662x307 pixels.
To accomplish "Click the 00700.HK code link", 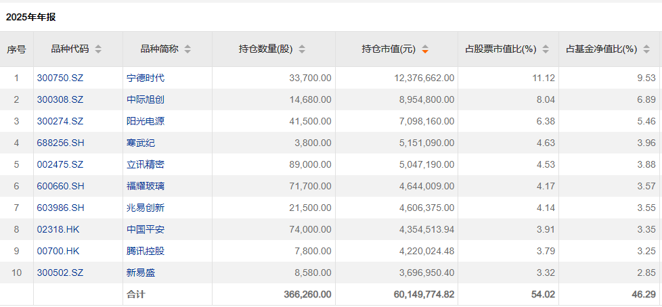I will point(58,251).
